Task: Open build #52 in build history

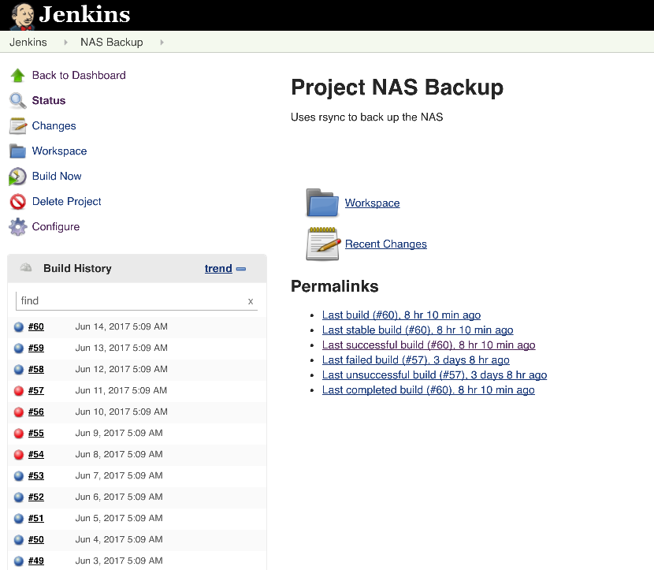Action: pos(36,497)
